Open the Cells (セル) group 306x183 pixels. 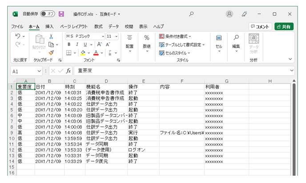coord(219,44)
